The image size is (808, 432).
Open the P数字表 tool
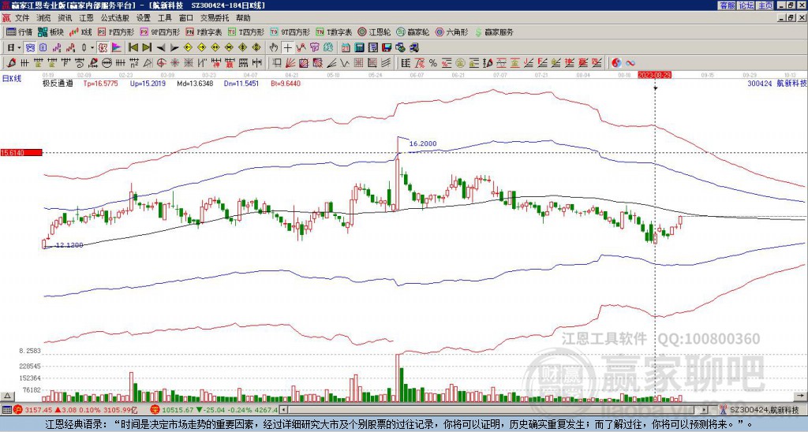pos(204,32)
